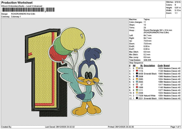Click the Height value 5.81 in

pos(177,8)
